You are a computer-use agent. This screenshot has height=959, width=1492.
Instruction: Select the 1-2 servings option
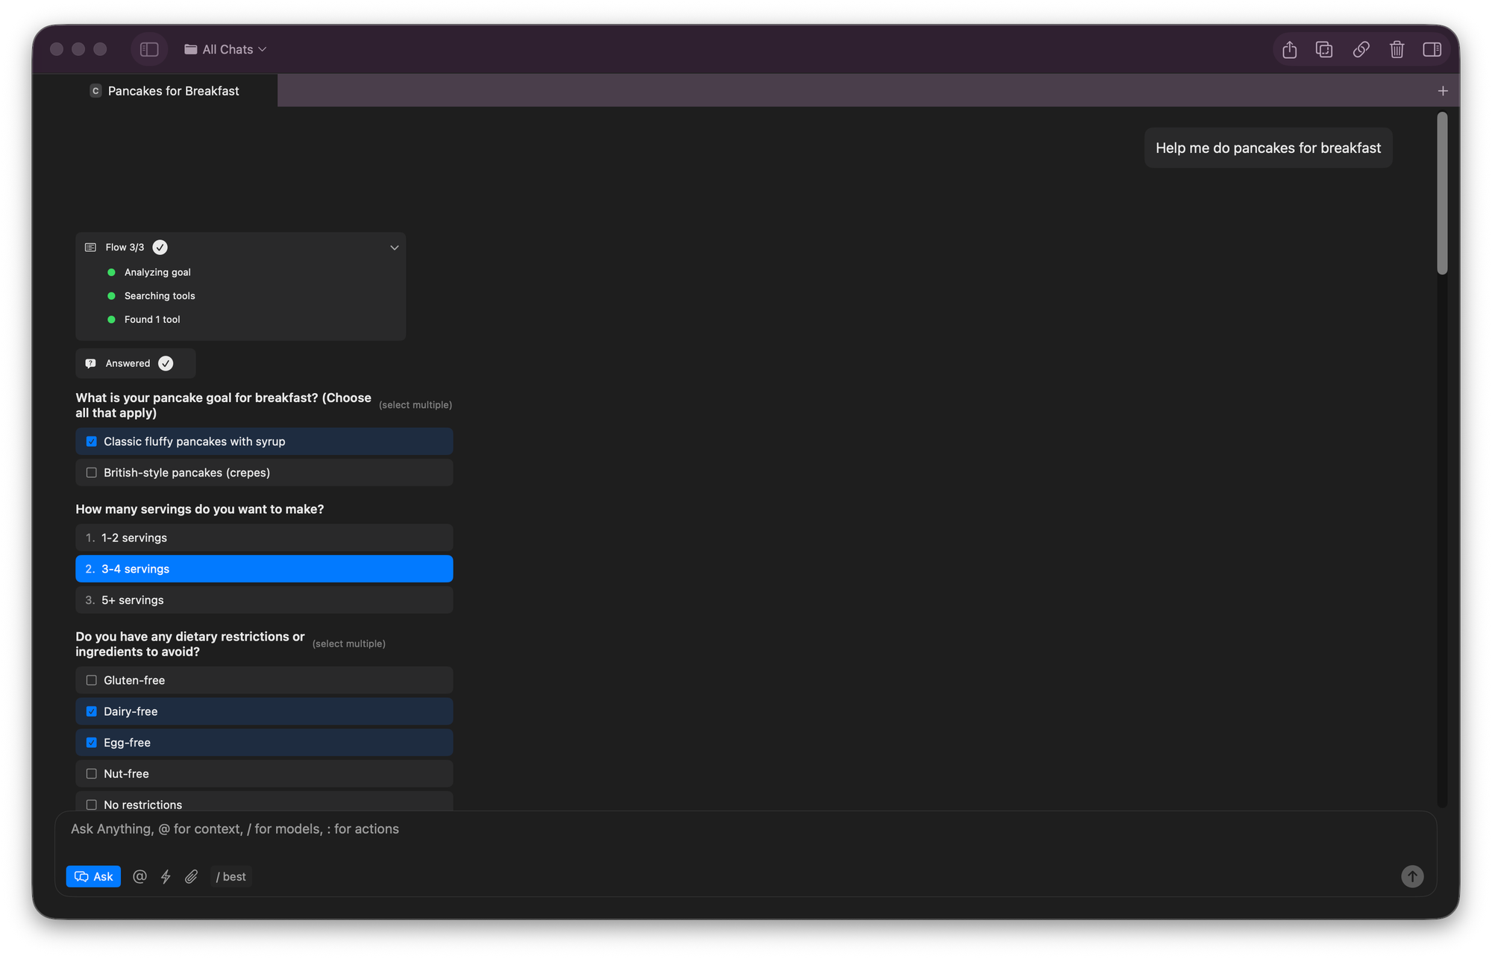point(264,538)
